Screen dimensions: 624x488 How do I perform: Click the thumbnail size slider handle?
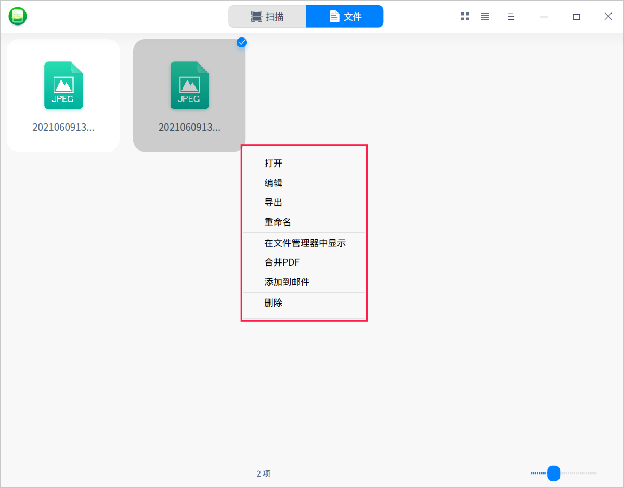[554, 473]
